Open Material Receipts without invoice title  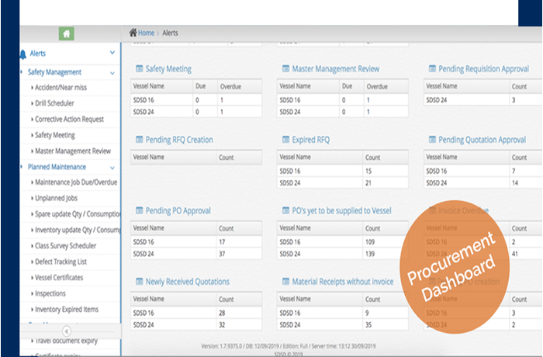click(x=343, y=282)
